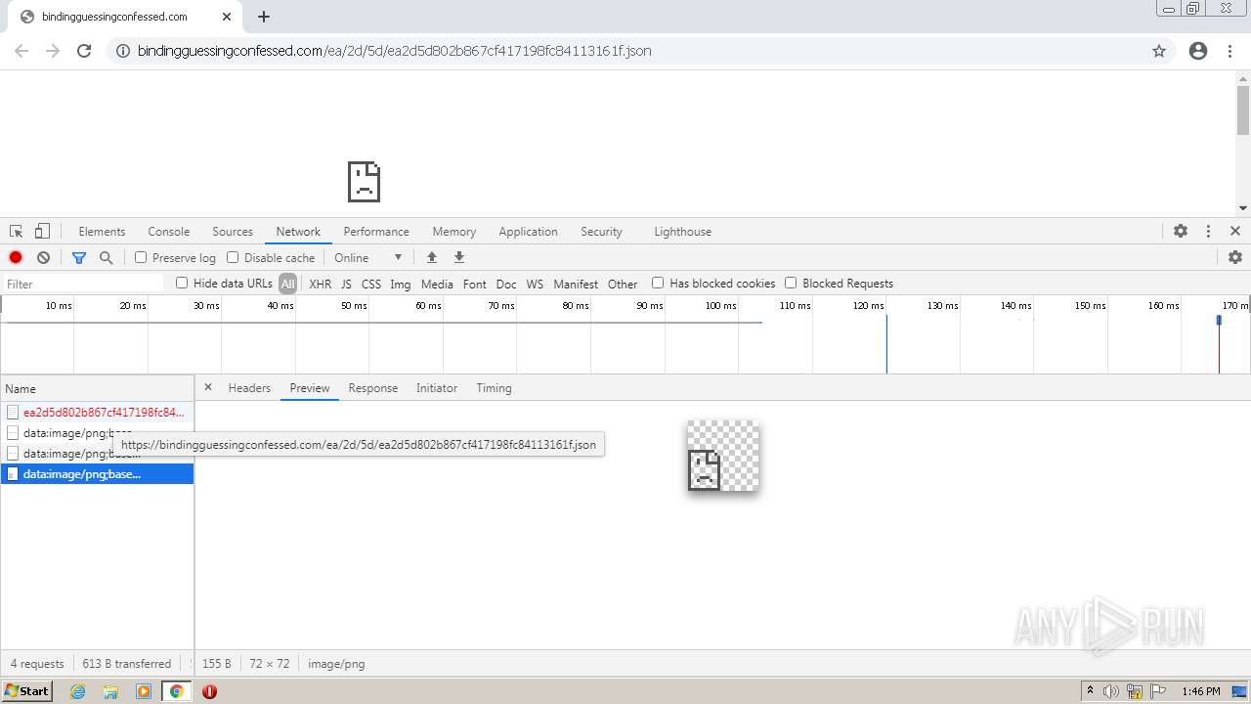Open DevTools customize three-dot menu
The height and width of the screenshot is (704, 1251).
(x=1208, y=232)
